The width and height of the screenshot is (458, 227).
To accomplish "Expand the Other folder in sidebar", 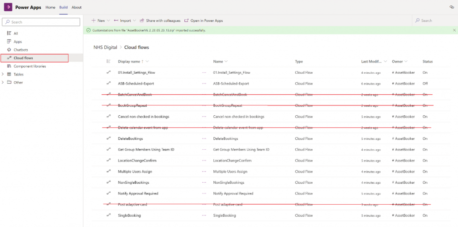I will tap(3, 83).
